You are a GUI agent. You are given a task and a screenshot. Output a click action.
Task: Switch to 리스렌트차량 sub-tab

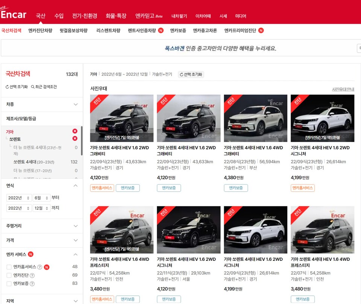point(108,30)
